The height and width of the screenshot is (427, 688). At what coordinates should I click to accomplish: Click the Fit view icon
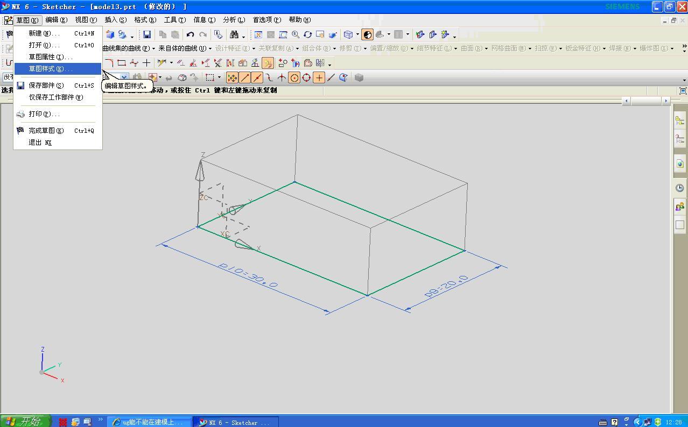pos(258,34)
